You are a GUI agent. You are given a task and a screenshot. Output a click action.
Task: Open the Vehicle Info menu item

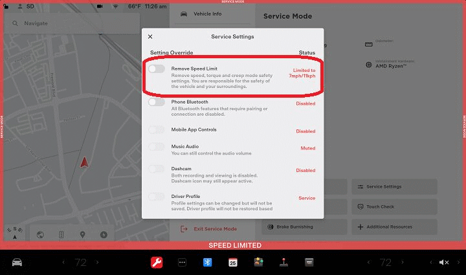point(207,14)
